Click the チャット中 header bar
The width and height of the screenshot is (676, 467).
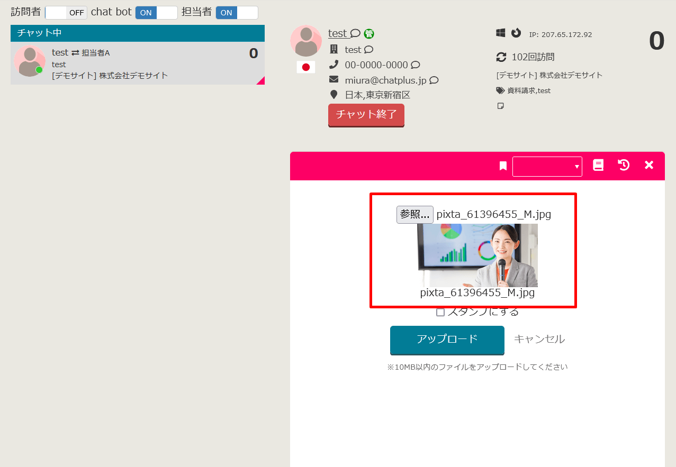138,33
